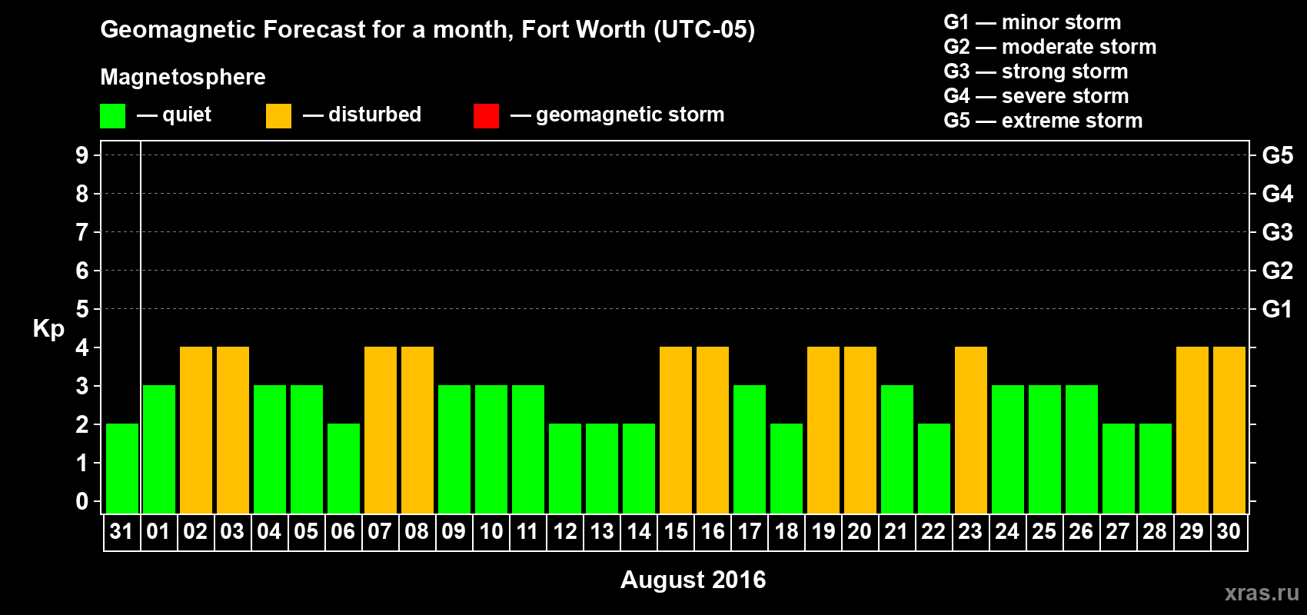Image resolution: width=1307 pixels, height=615 pixels.
Task: Click the orange bar for day 07
Action: (x=381, y=430)
